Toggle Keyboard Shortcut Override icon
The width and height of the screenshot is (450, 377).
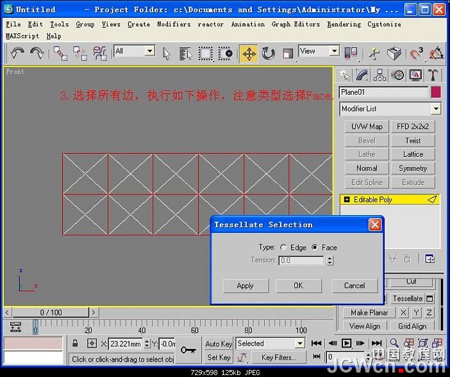click(394, 54)
